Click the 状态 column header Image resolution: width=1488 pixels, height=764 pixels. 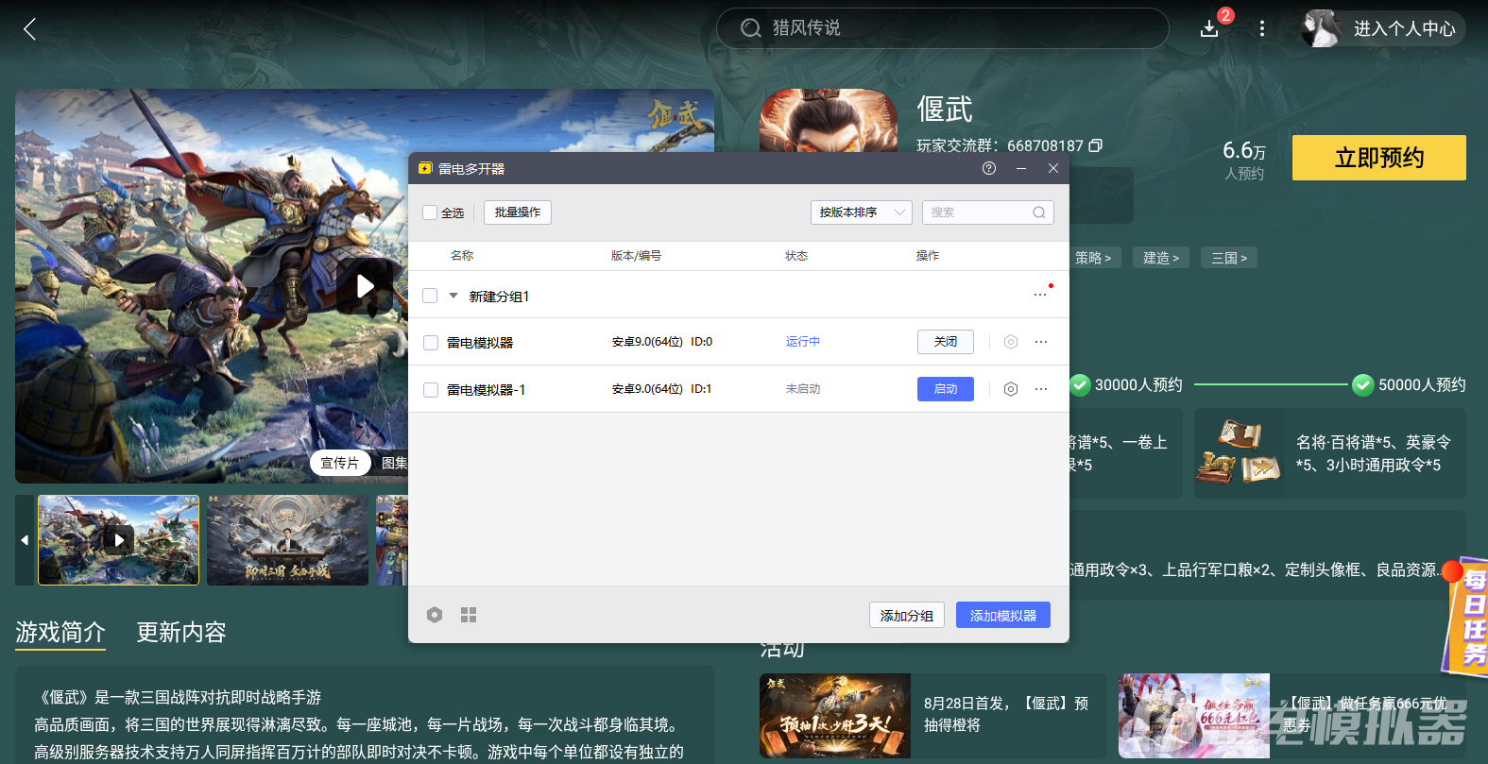[796, 256]
